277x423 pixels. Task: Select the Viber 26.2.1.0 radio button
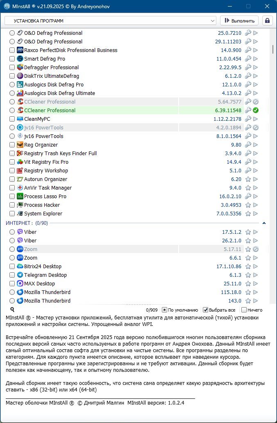[12, 241]
